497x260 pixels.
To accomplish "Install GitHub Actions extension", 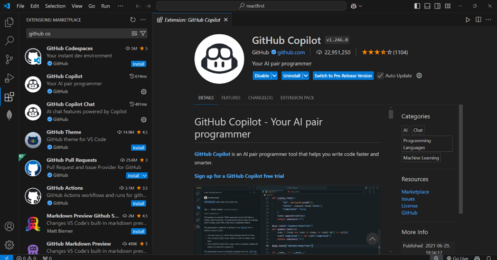I will 138,204.
